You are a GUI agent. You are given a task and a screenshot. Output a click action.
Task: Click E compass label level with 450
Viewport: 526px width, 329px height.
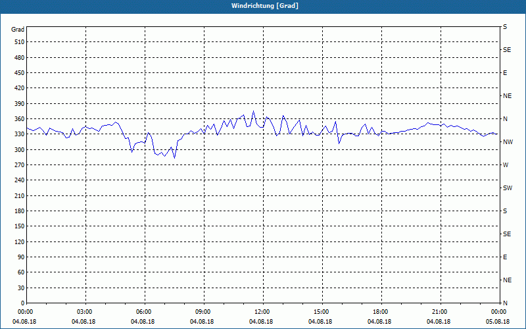click(505, 73)
